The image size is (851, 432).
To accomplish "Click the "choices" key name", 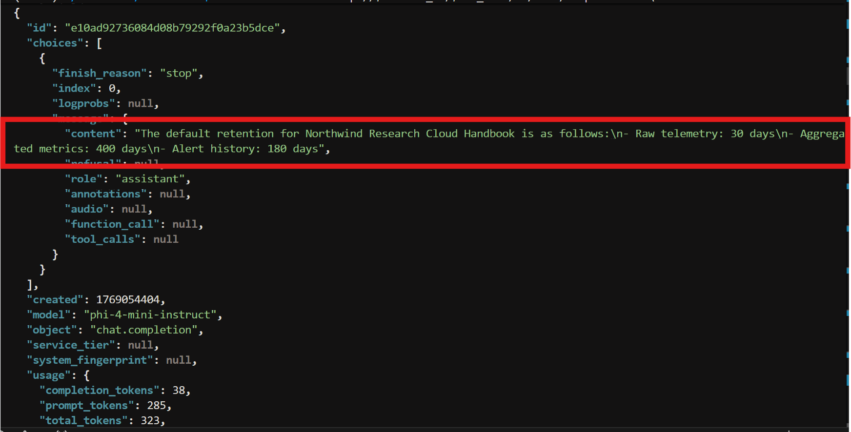I will click(x=55, y=43).
